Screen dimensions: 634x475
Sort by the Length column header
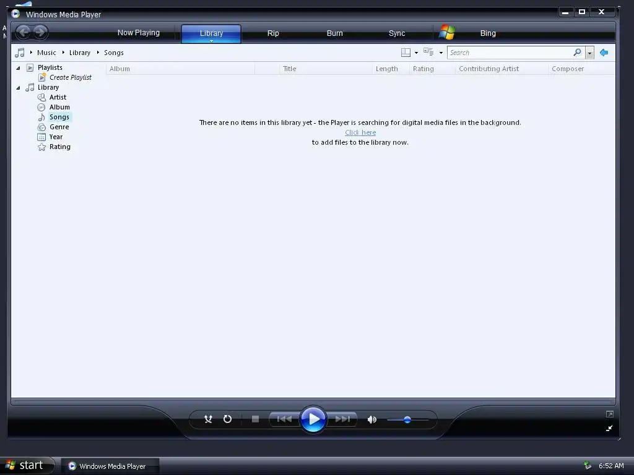coord(391,69)
